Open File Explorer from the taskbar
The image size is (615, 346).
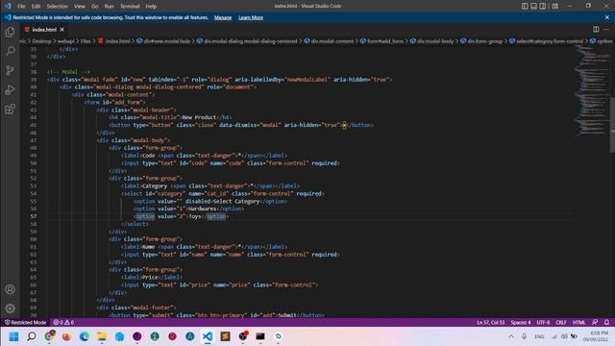(x=102, y=336)
